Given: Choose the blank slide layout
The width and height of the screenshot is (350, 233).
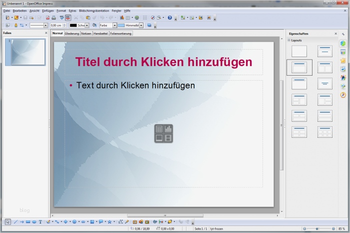Looking at the screenshot, I should [299, 51].
